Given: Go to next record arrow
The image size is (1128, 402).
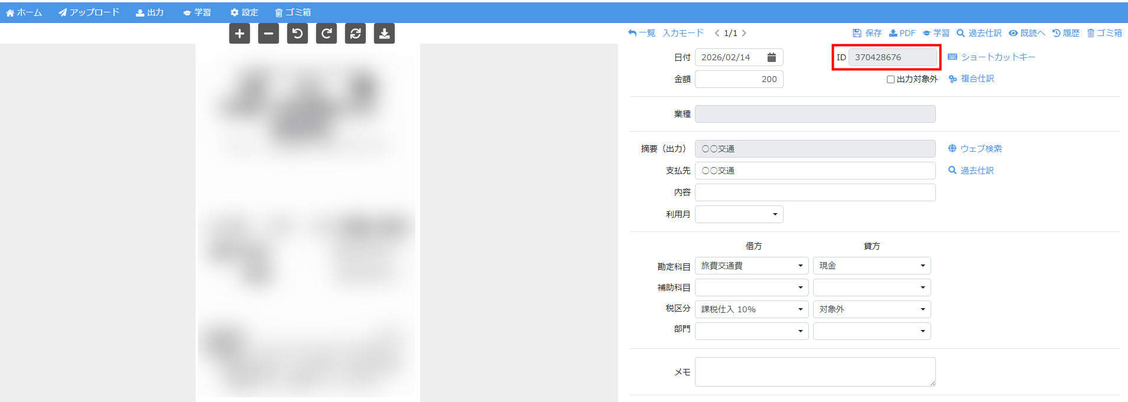Looking at the screenshot, I should pos(744,33).
